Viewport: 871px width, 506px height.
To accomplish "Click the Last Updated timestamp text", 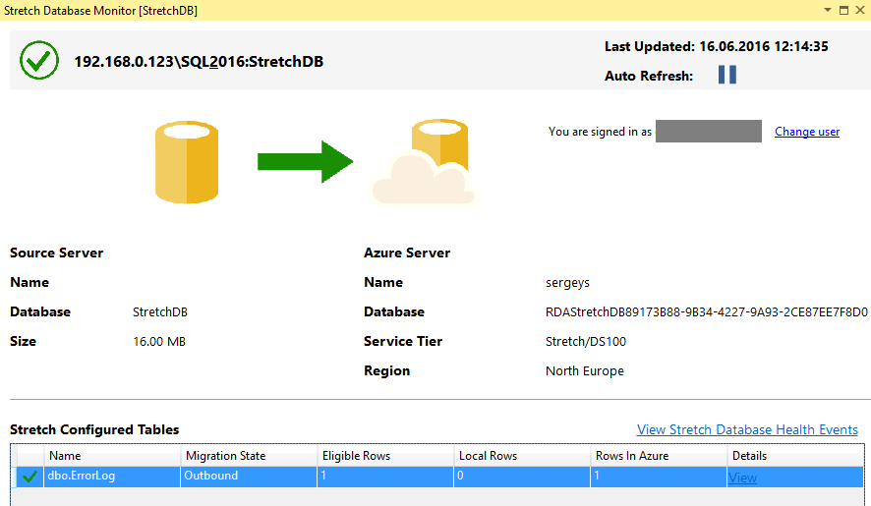I will pos(716,46).
